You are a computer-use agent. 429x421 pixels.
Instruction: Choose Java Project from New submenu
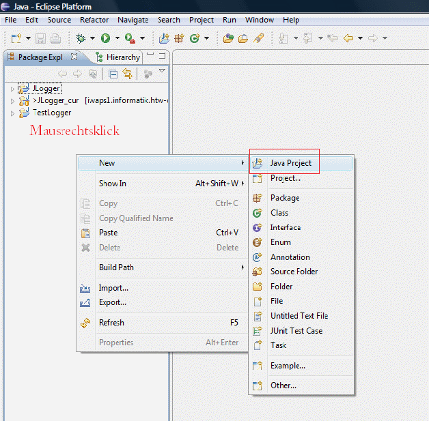click(301, 163)
